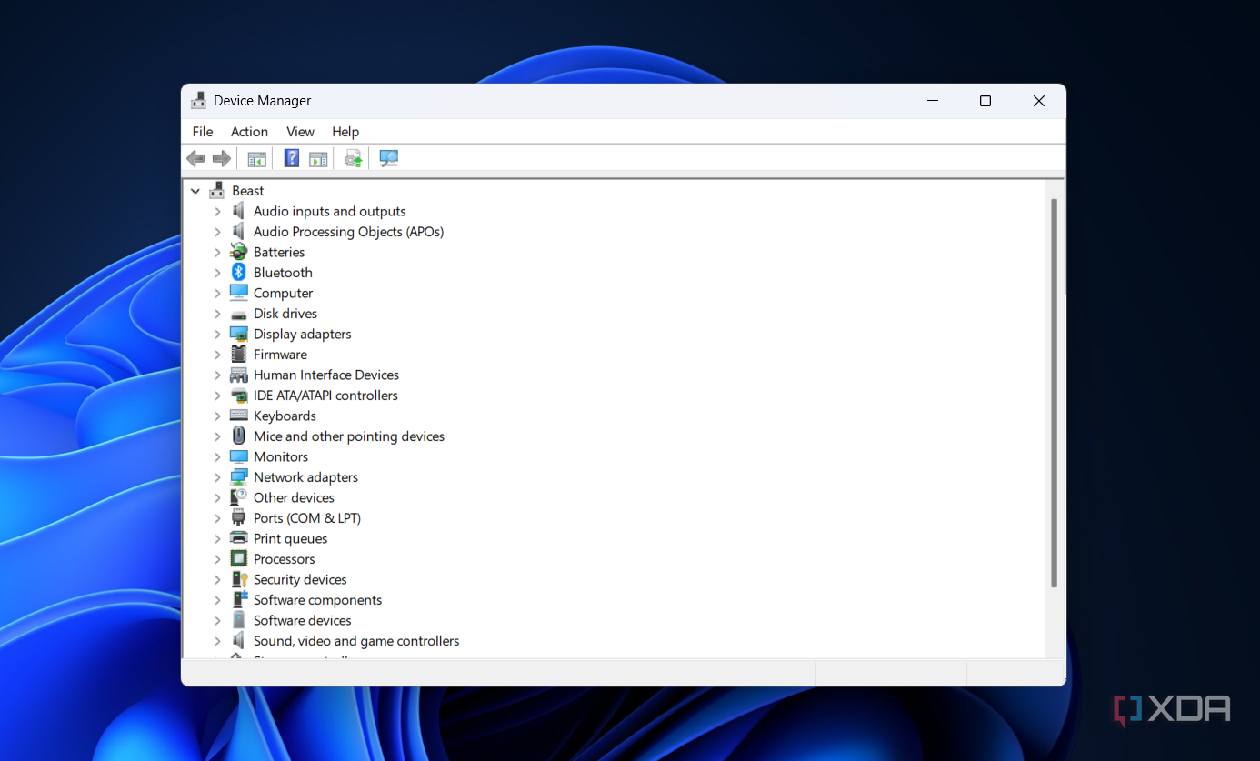Select the Software devices label
The width and height of the screenshot is (1260, 761).
click(302, 620)
